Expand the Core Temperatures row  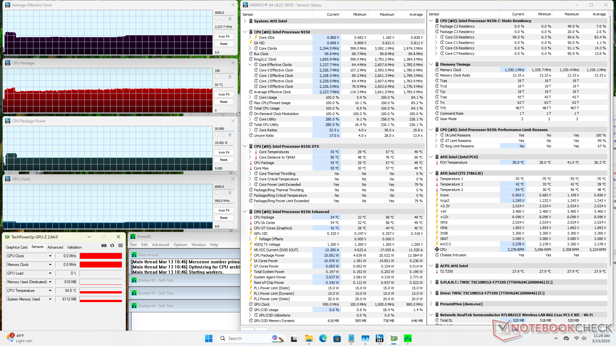[250, 152]
